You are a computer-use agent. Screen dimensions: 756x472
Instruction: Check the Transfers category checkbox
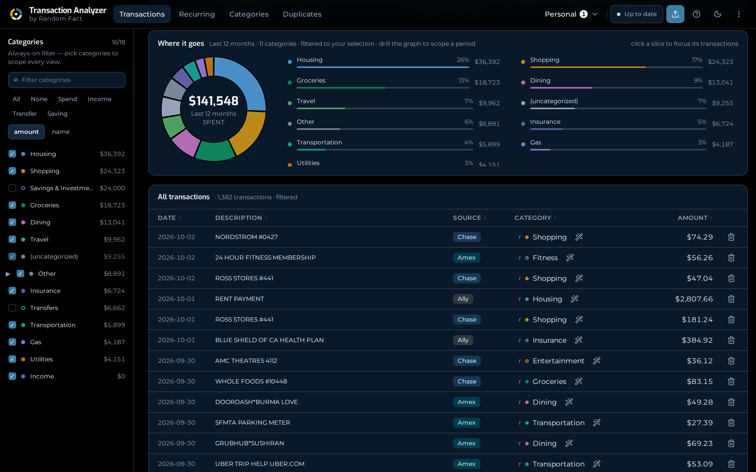[12, 308]
